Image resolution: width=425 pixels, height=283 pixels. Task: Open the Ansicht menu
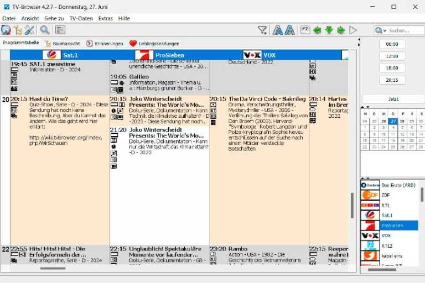pyautogui.click(x=30, y=18)
